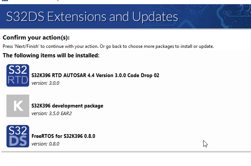Click the horizontal separator below the package list

(125, 152)
